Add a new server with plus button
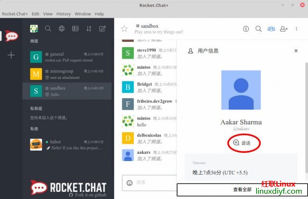 11,55
